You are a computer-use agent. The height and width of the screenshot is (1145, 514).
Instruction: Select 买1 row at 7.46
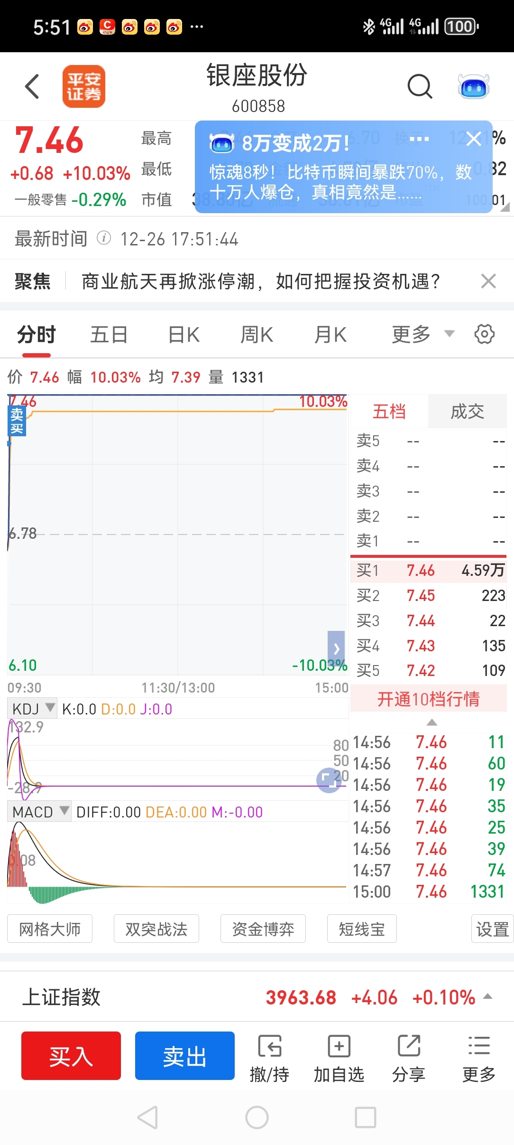pyautogui.click(x=429, y=570)
